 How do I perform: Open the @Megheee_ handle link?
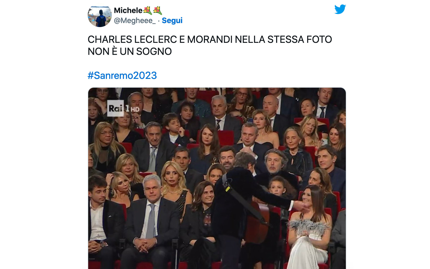[x=135, y=21]
